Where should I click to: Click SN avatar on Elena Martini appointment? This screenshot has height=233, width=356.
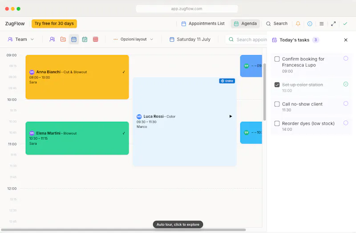pyautogui.click(x=32, y=133)
